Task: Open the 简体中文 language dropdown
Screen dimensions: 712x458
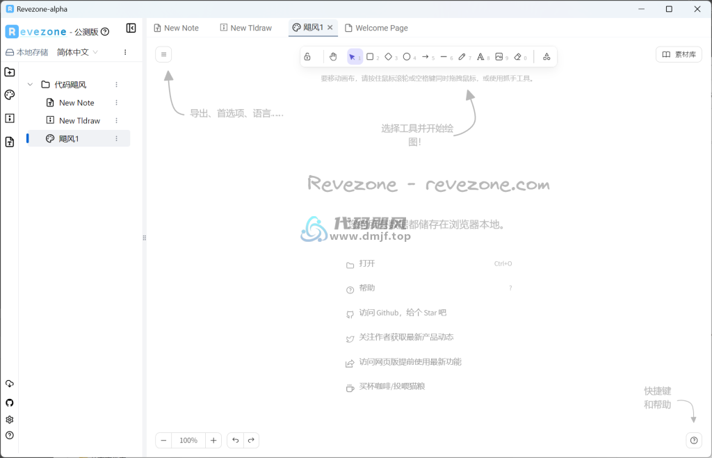Action: click(77, 52)
